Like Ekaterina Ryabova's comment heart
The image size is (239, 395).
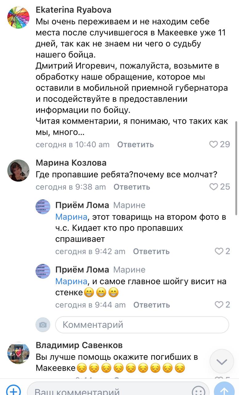point(219,144)
